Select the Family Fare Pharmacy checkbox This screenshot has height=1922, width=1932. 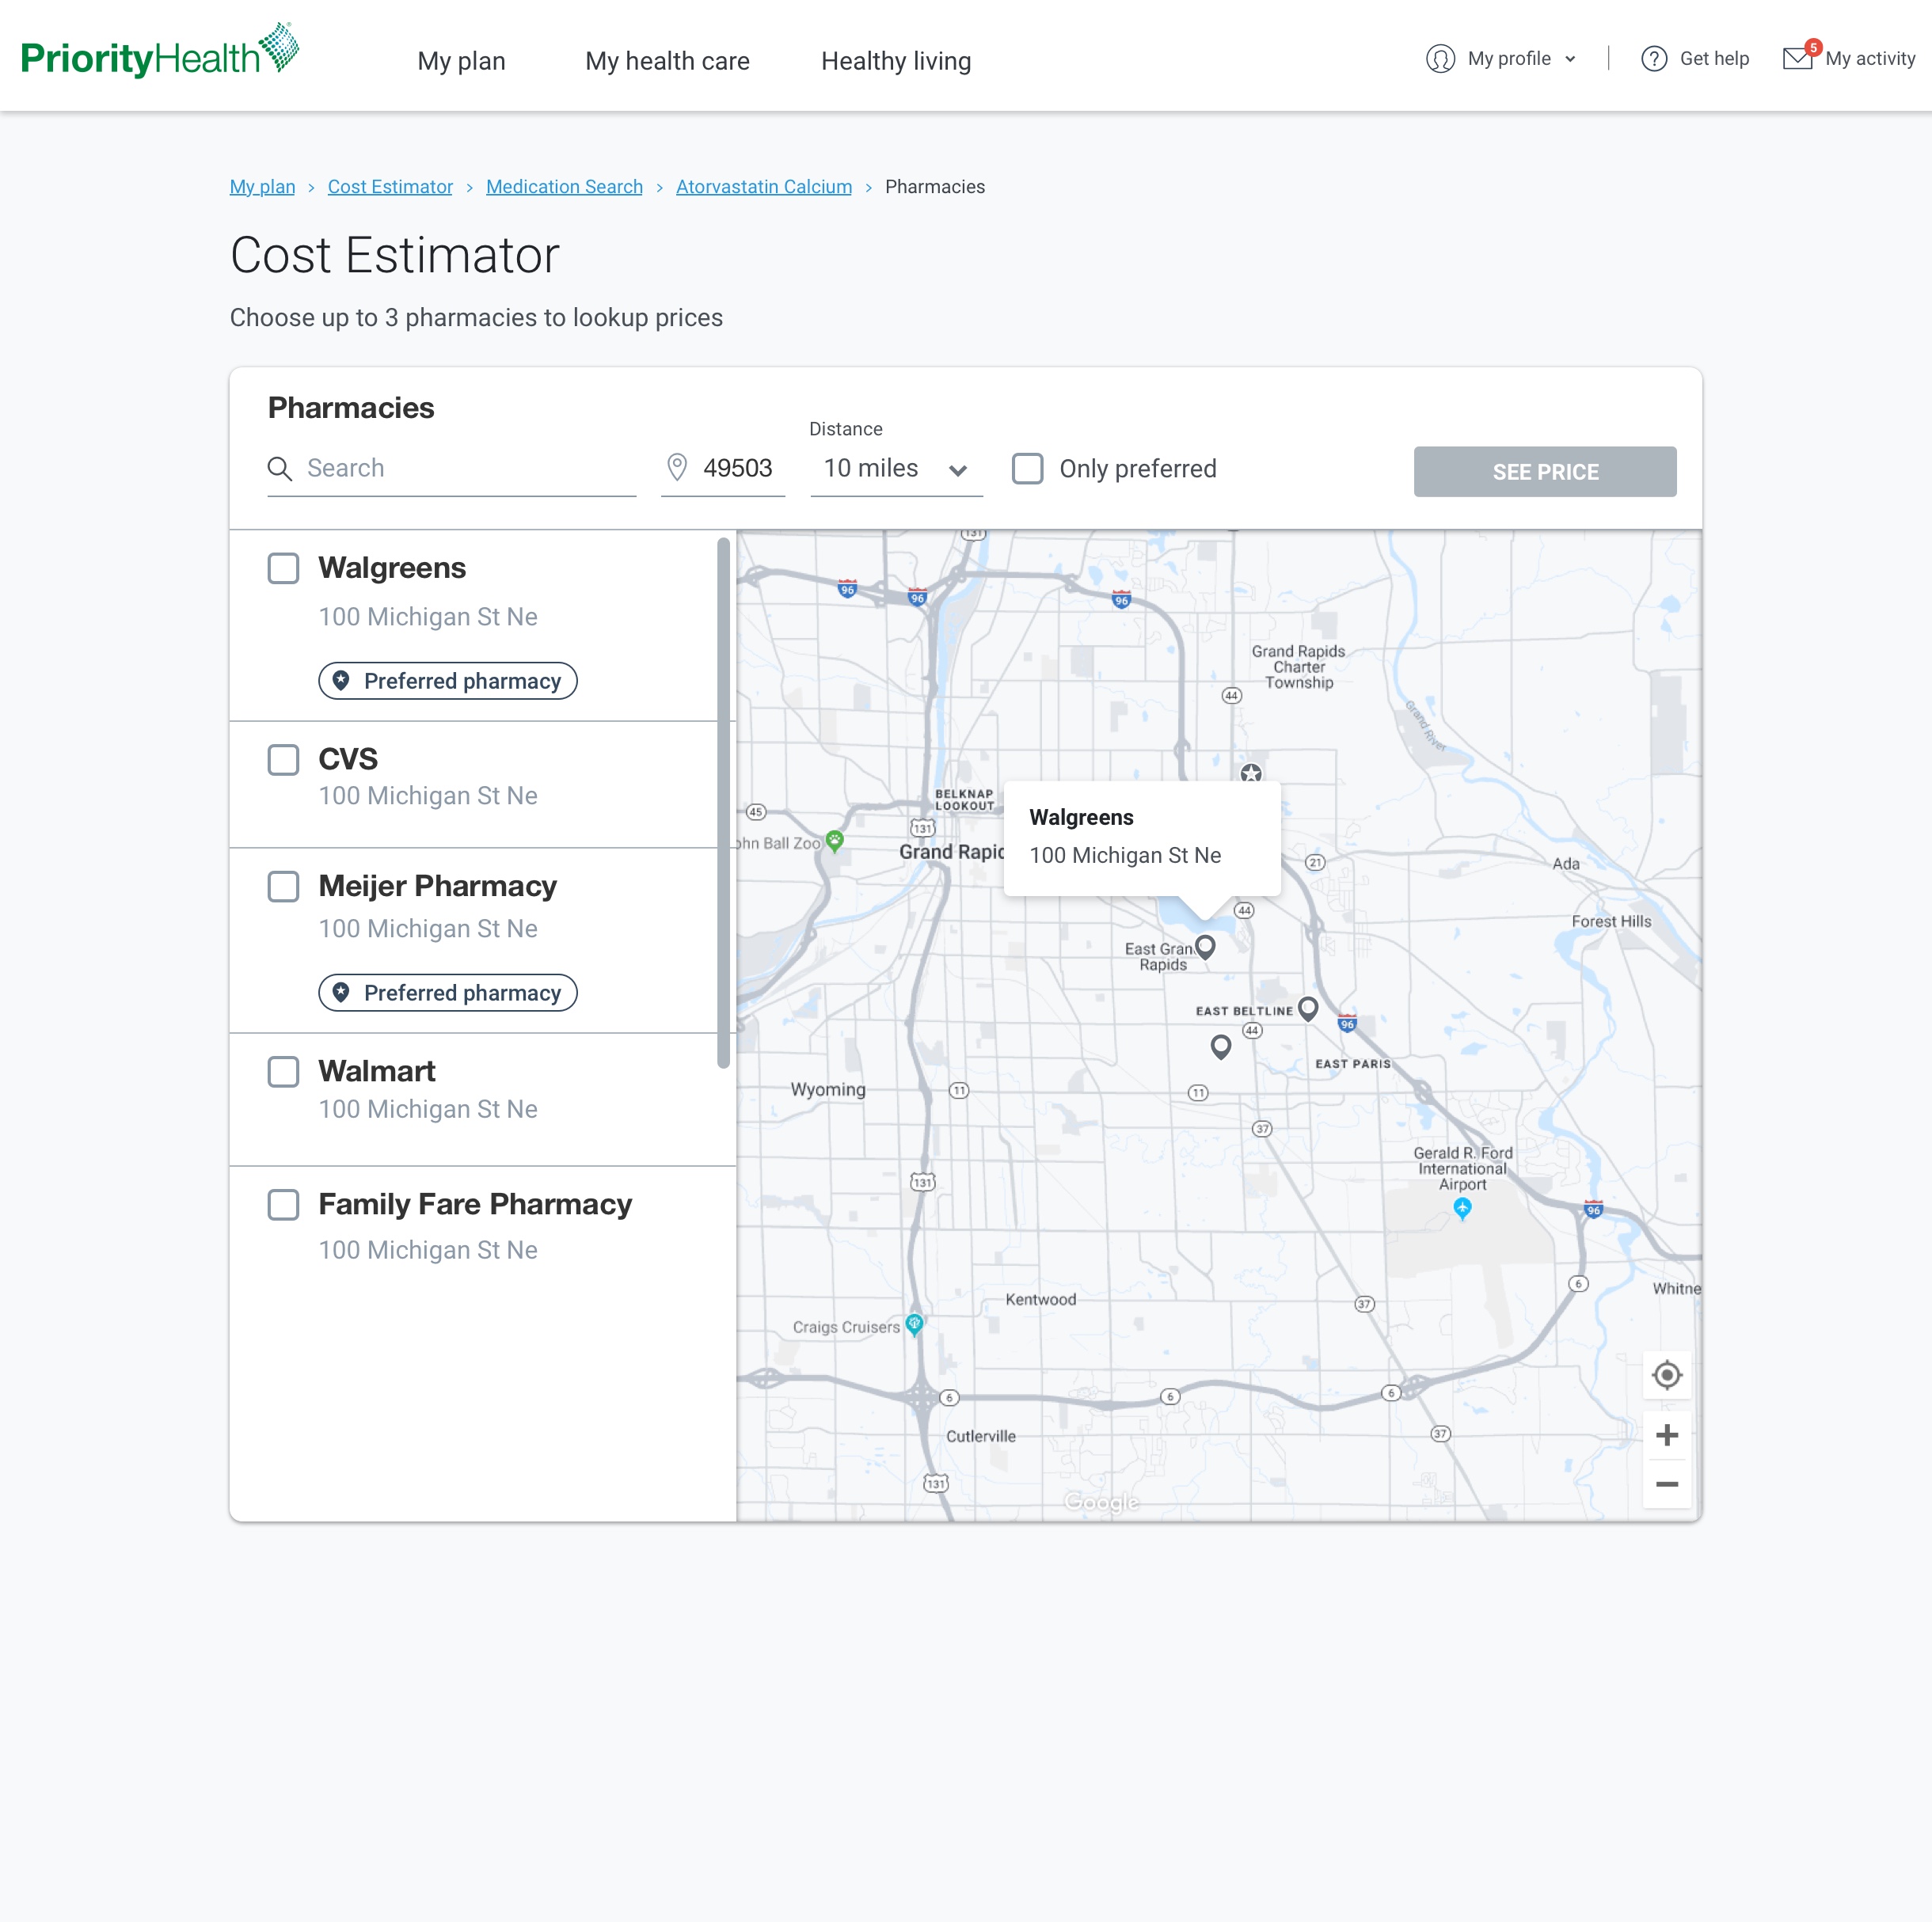point(283,1204)
